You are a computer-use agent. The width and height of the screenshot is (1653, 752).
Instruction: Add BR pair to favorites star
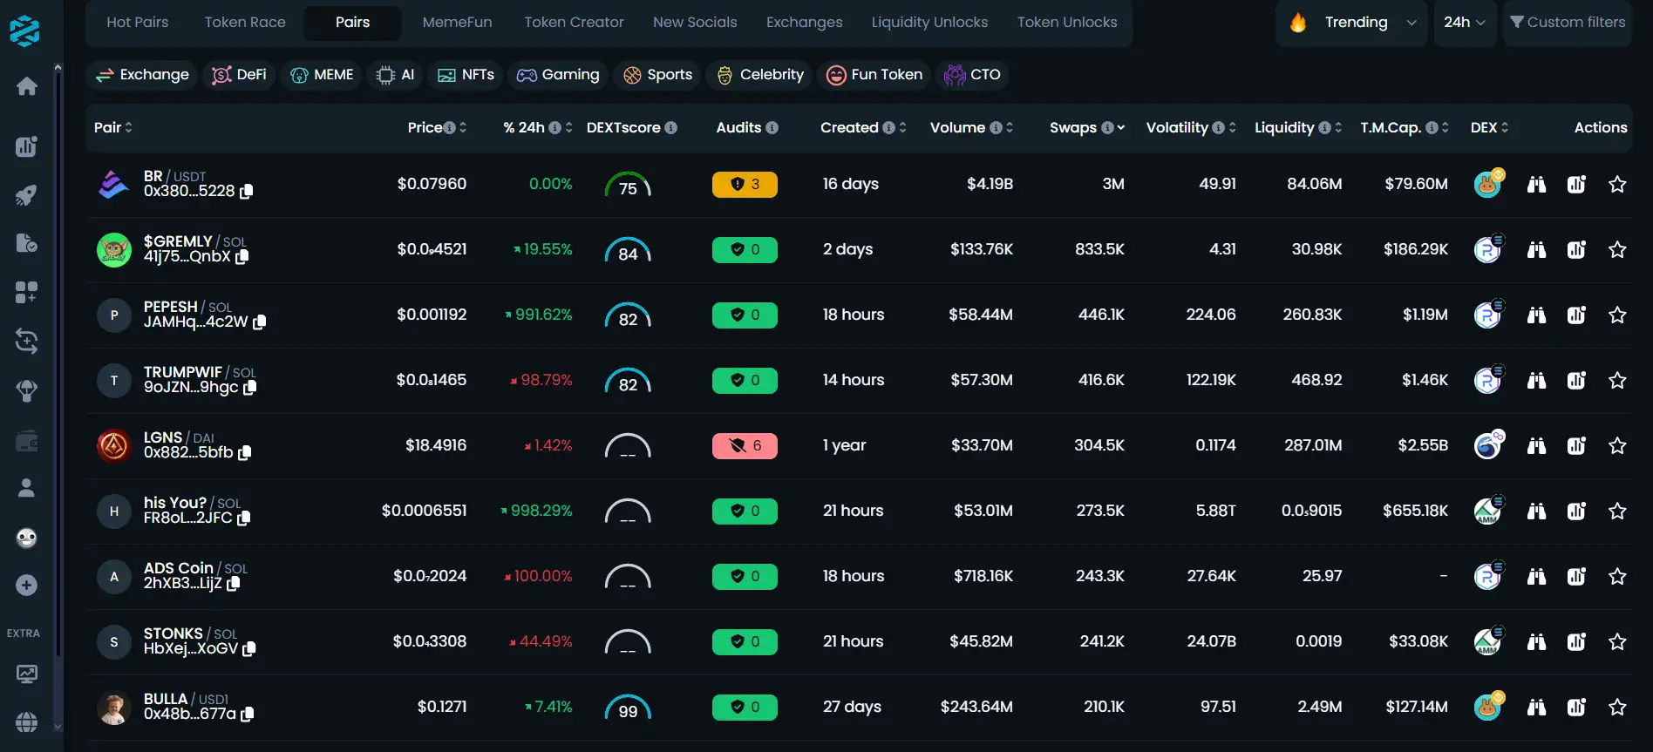1617,185
